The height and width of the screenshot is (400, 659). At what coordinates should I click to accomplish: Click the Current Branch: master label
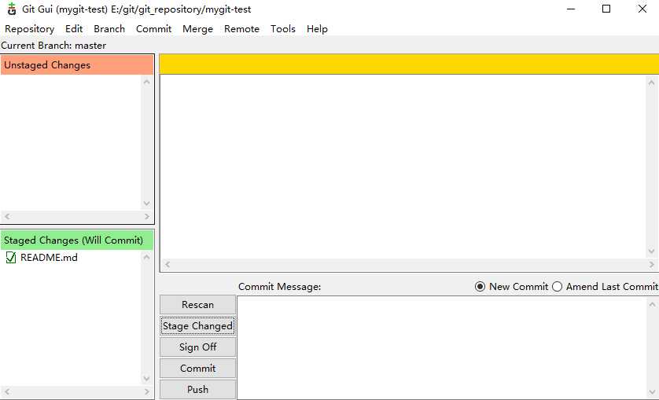[x=53, y=46]
